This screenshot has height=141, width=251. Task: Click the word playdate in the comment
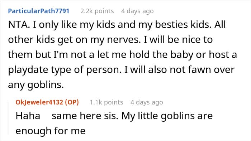(x=28, y=70)
